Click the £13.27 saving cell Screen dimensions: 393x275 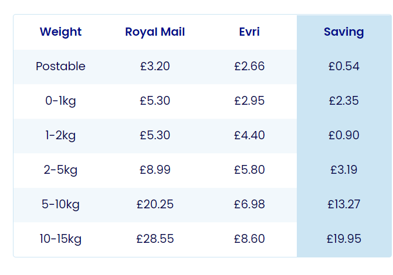[344, 204]
